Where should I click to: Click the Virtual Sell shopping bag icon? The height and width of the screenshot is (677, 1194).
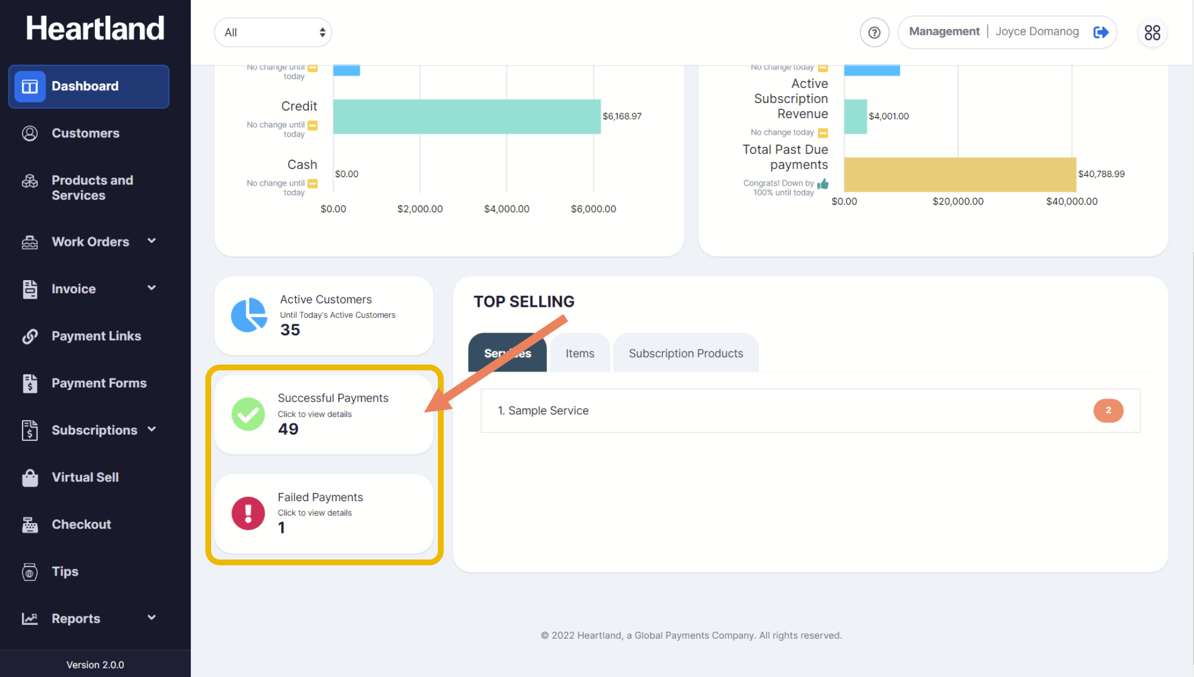(30, 478)
